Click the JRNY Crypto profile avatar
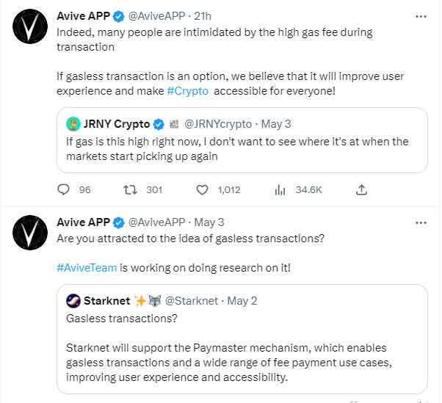 73,123
